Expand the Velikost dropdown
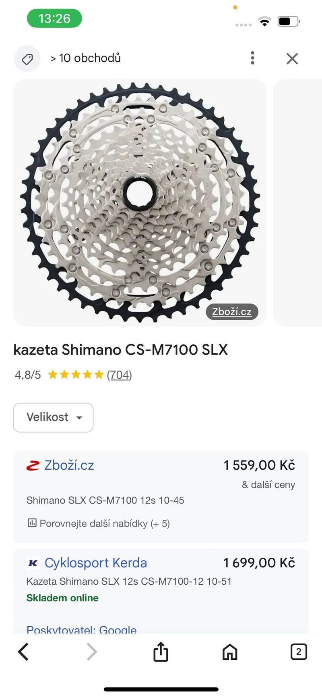The height and width of the screenshot is (698, 322). click(x=54, y=417)
